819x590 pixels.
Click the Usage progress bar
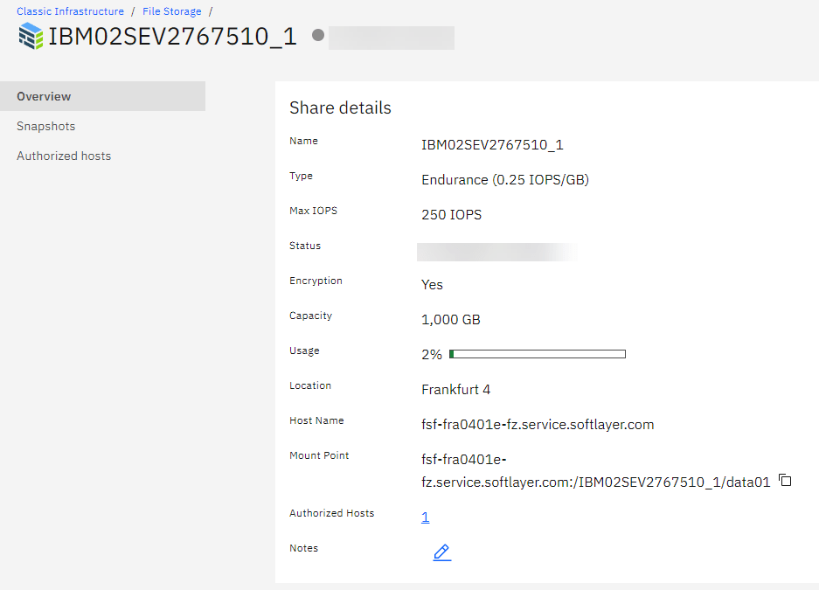(x=537, y=354)
